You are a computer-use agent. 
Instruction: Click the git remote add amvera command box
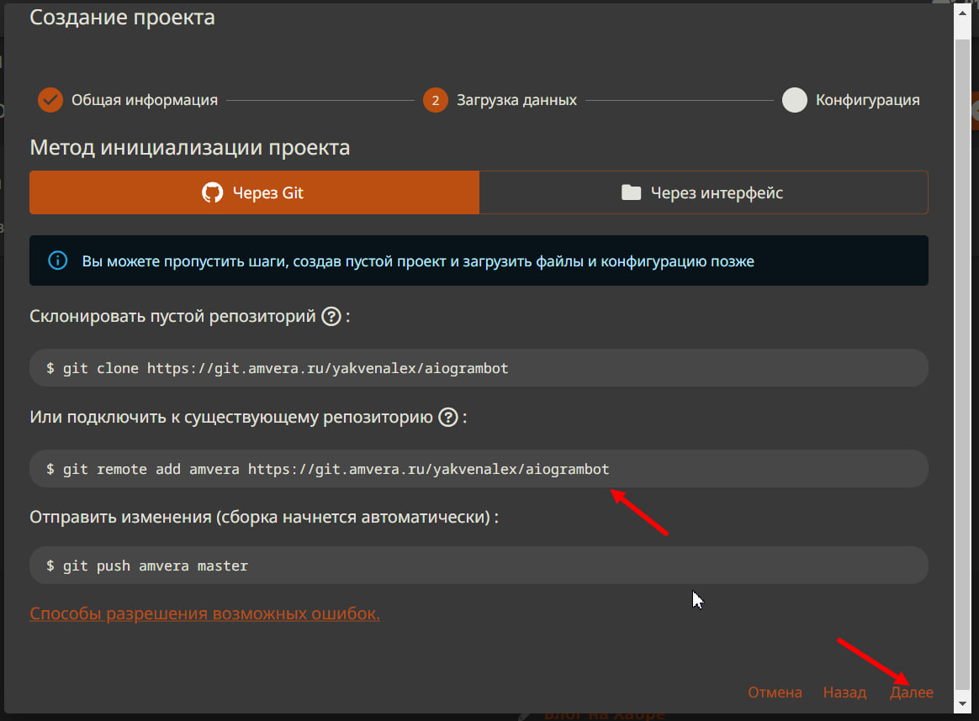pos(479,469)
